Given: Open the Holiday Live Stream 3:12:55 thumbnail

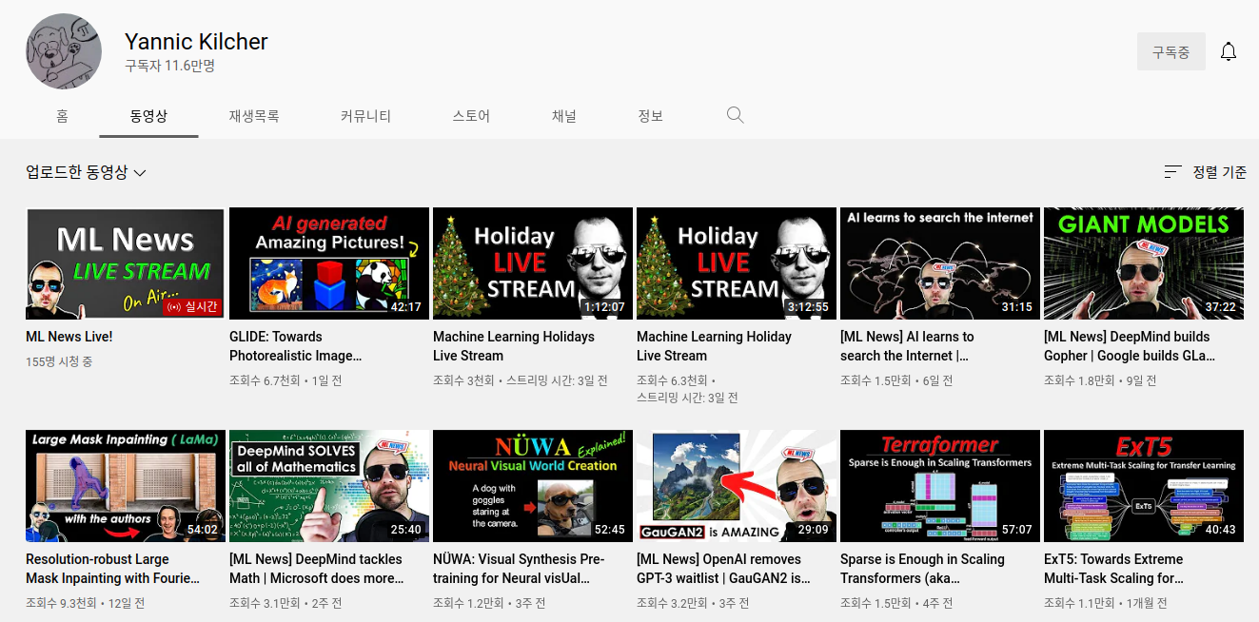Looking at the screenshot, I should (737, 263).
